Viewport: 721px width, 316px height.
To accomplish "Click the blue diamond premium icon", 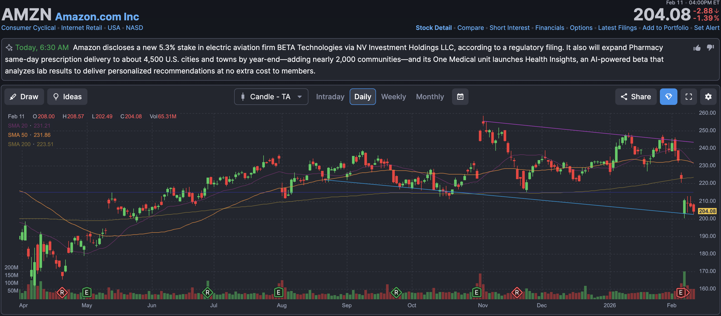I will click(x=668, y=97).
